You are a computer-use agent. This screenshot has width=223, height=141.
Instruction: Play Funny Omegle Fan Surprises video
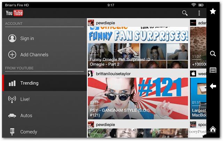click(138, 48)
